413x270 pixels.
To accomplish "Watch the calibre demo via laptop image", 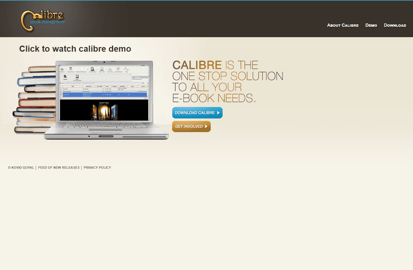I will click(x=91, y=100).
